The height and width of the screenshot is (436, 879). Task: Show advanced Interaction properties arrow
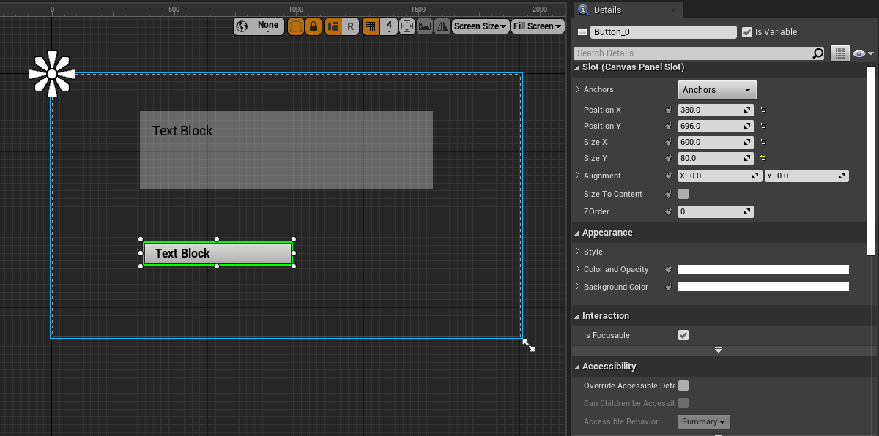[719, 350]
